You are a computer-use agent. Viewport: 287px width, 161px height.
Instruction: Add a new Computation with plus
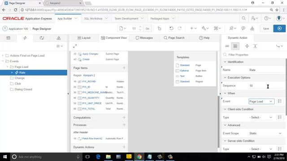(x=124, y=118)
